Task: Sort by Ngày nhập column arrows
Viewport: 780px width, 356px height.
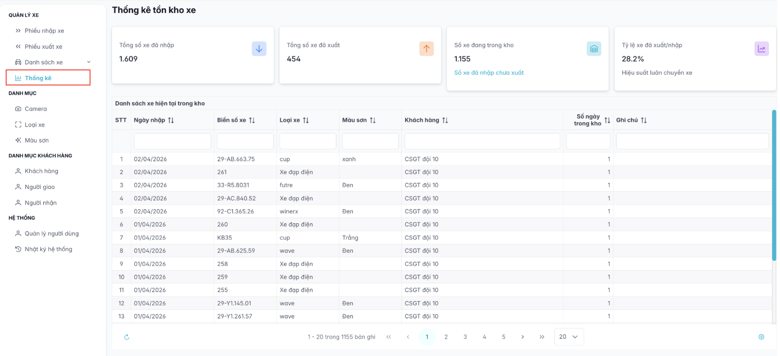Action: [171, 120]
